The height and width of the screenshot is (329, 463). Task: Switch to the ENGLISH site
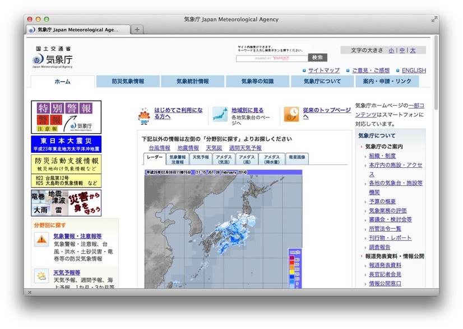point(414,70)
